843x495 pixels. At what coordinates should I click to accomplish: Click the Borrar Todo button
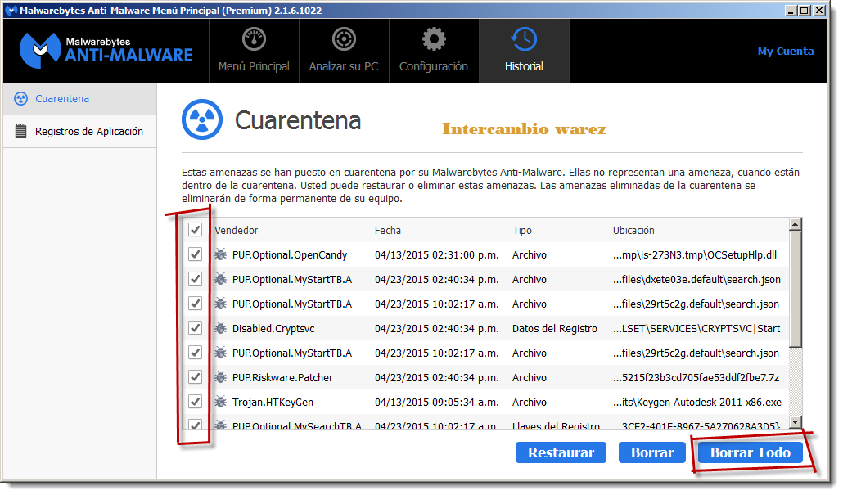[x=751, y=452]
